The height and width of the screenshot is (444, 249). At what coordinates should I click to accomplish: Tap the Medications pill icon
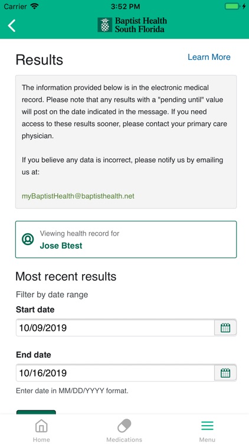tap(125, 426)
